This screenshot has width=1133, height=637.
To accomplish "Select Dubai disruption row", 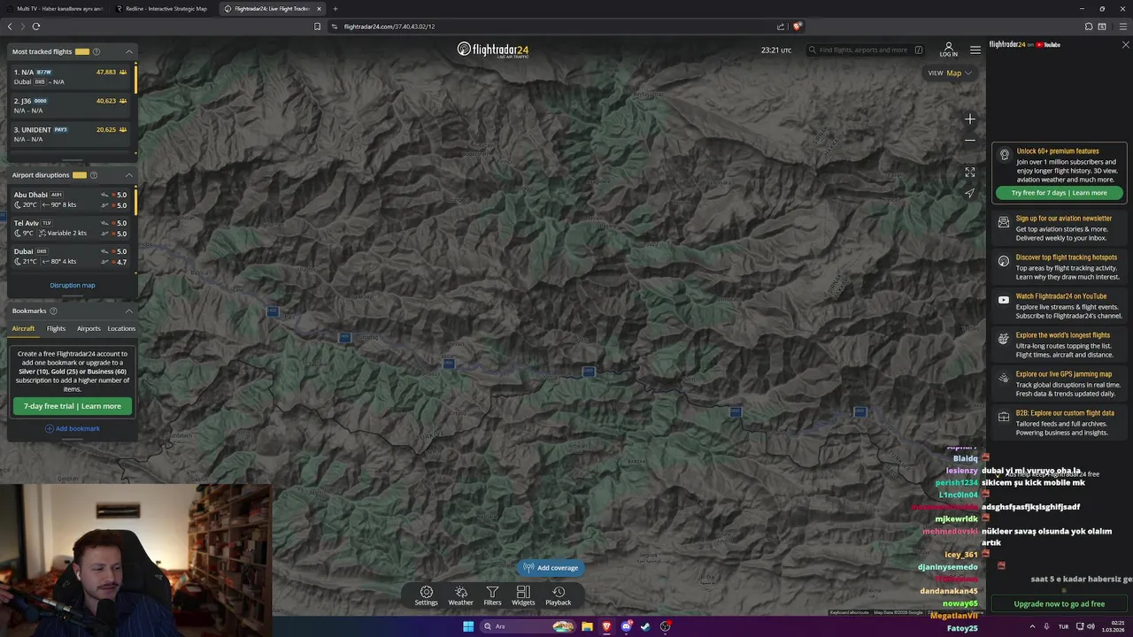I will [x=70, y=256].
